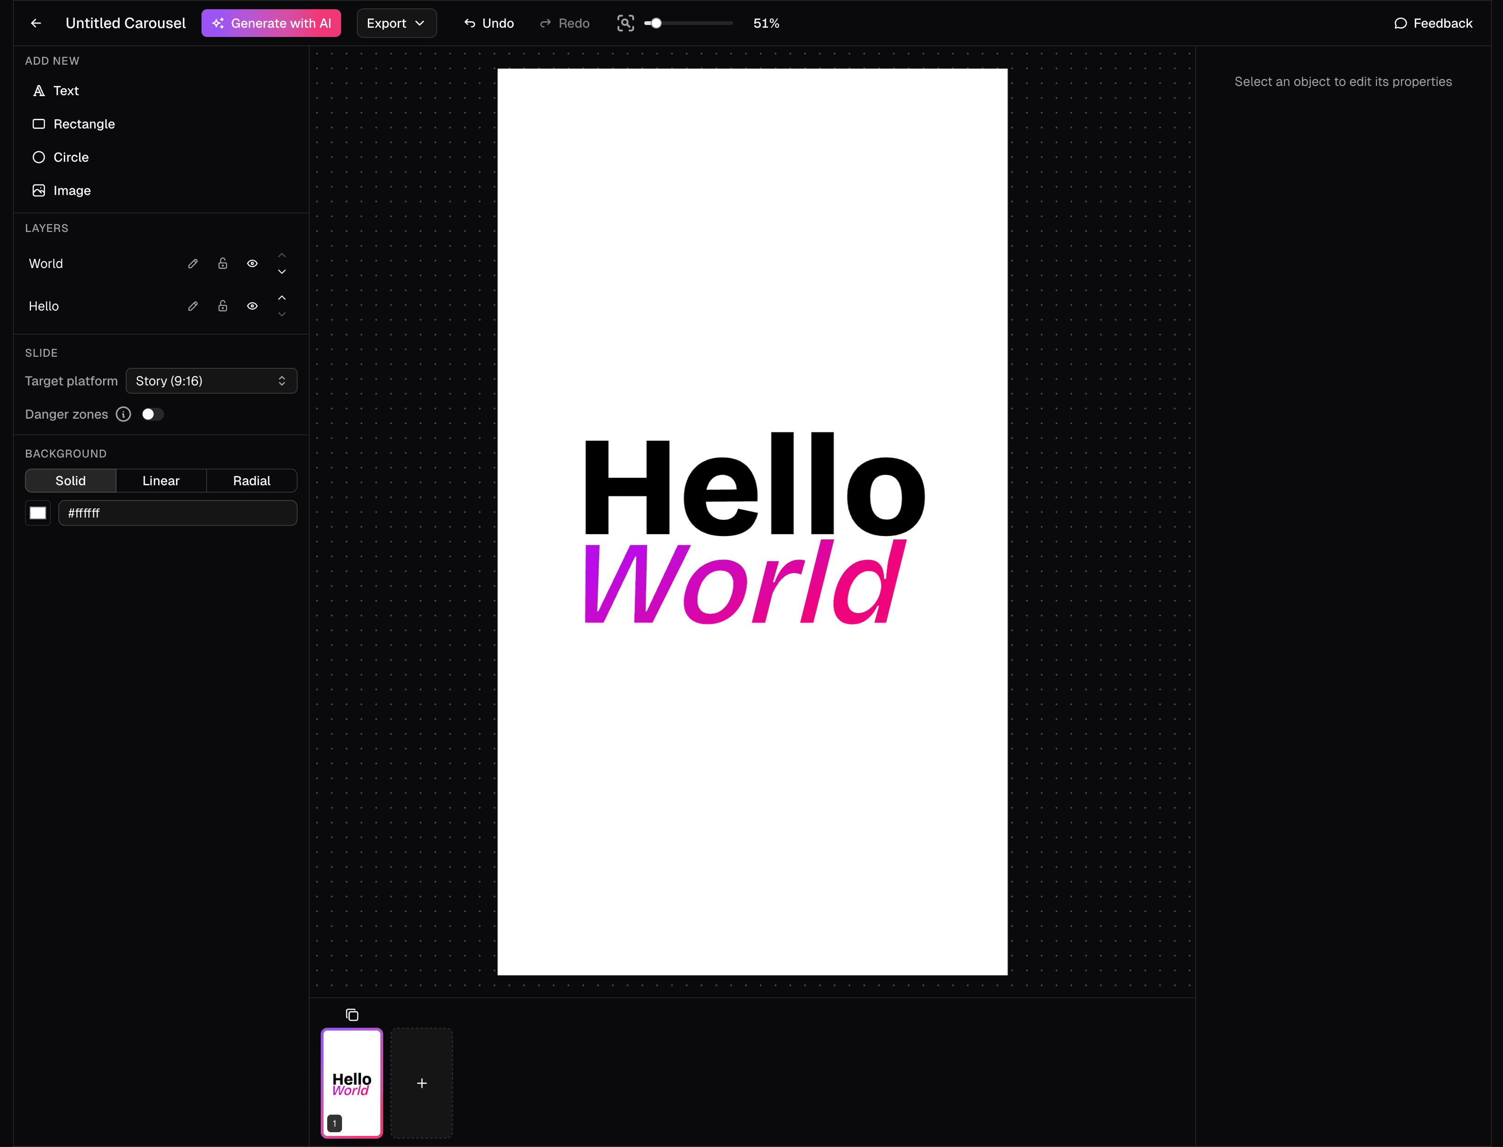Open Feedback

[1432, 23]
